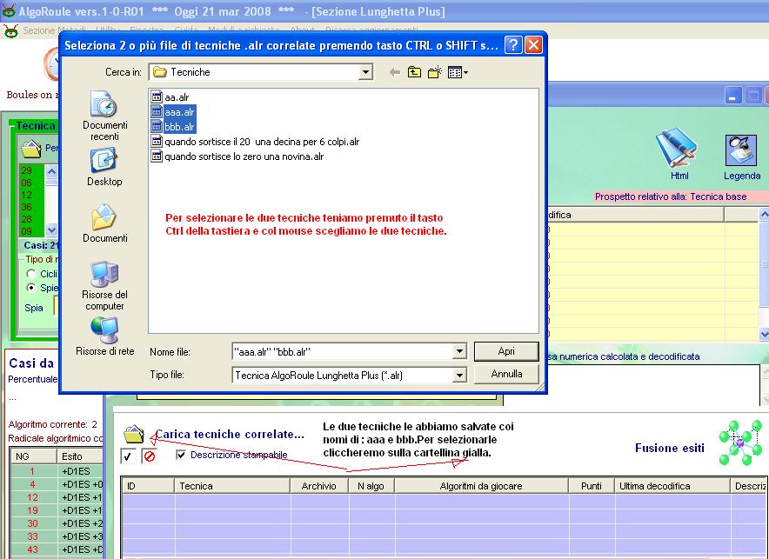Open the Tipo file dropdown
769x559 pixels.
(x=459, y=376)
